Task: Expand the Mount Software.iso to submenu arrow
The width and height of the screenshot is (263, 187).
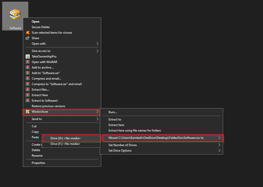Action: pos(219,138)
